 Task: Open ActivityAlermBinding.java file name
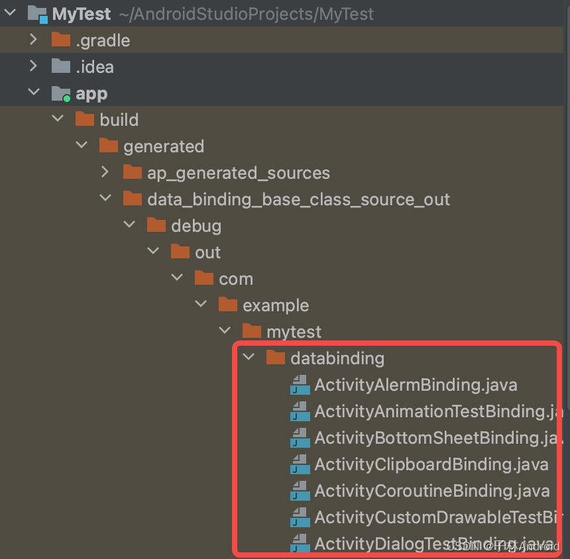[x=416, y=385]
